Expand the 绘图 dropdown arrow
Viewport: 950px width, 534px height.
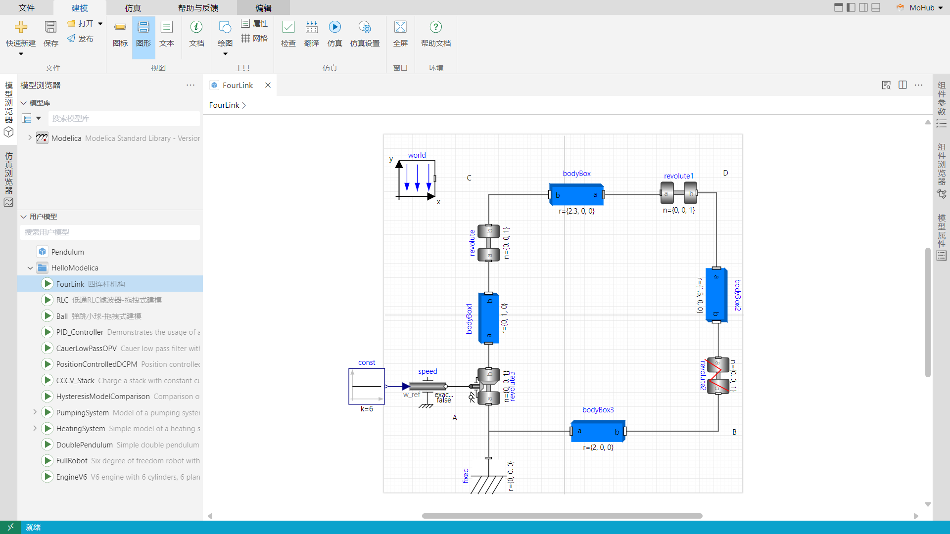point(225,54)
